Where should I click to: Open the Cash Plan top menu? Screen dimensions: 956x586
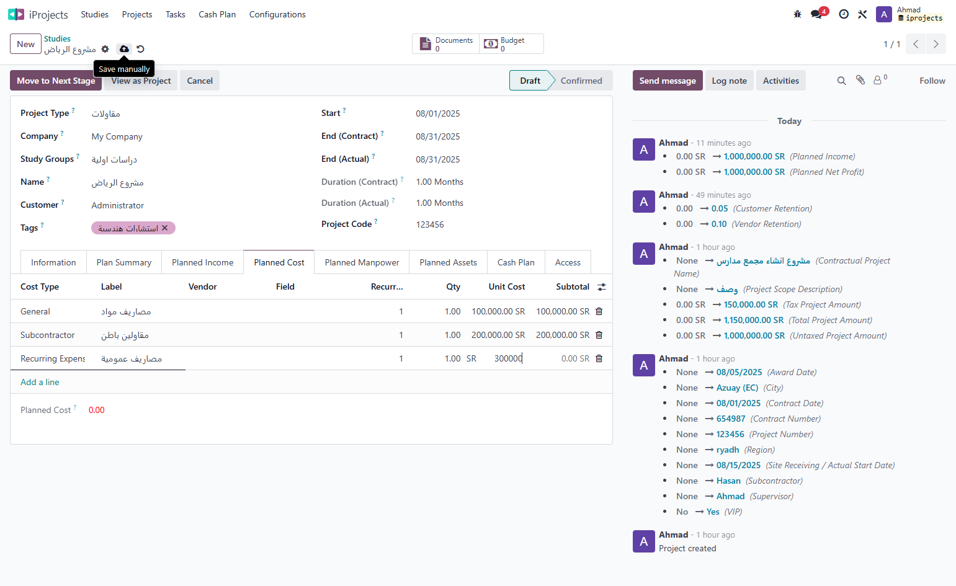pyautogui.click(x=217, y=14)
